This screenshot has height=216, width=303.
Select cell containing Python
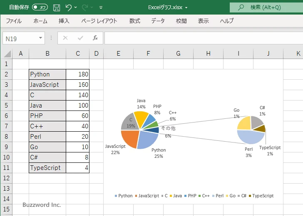[47, 74]
